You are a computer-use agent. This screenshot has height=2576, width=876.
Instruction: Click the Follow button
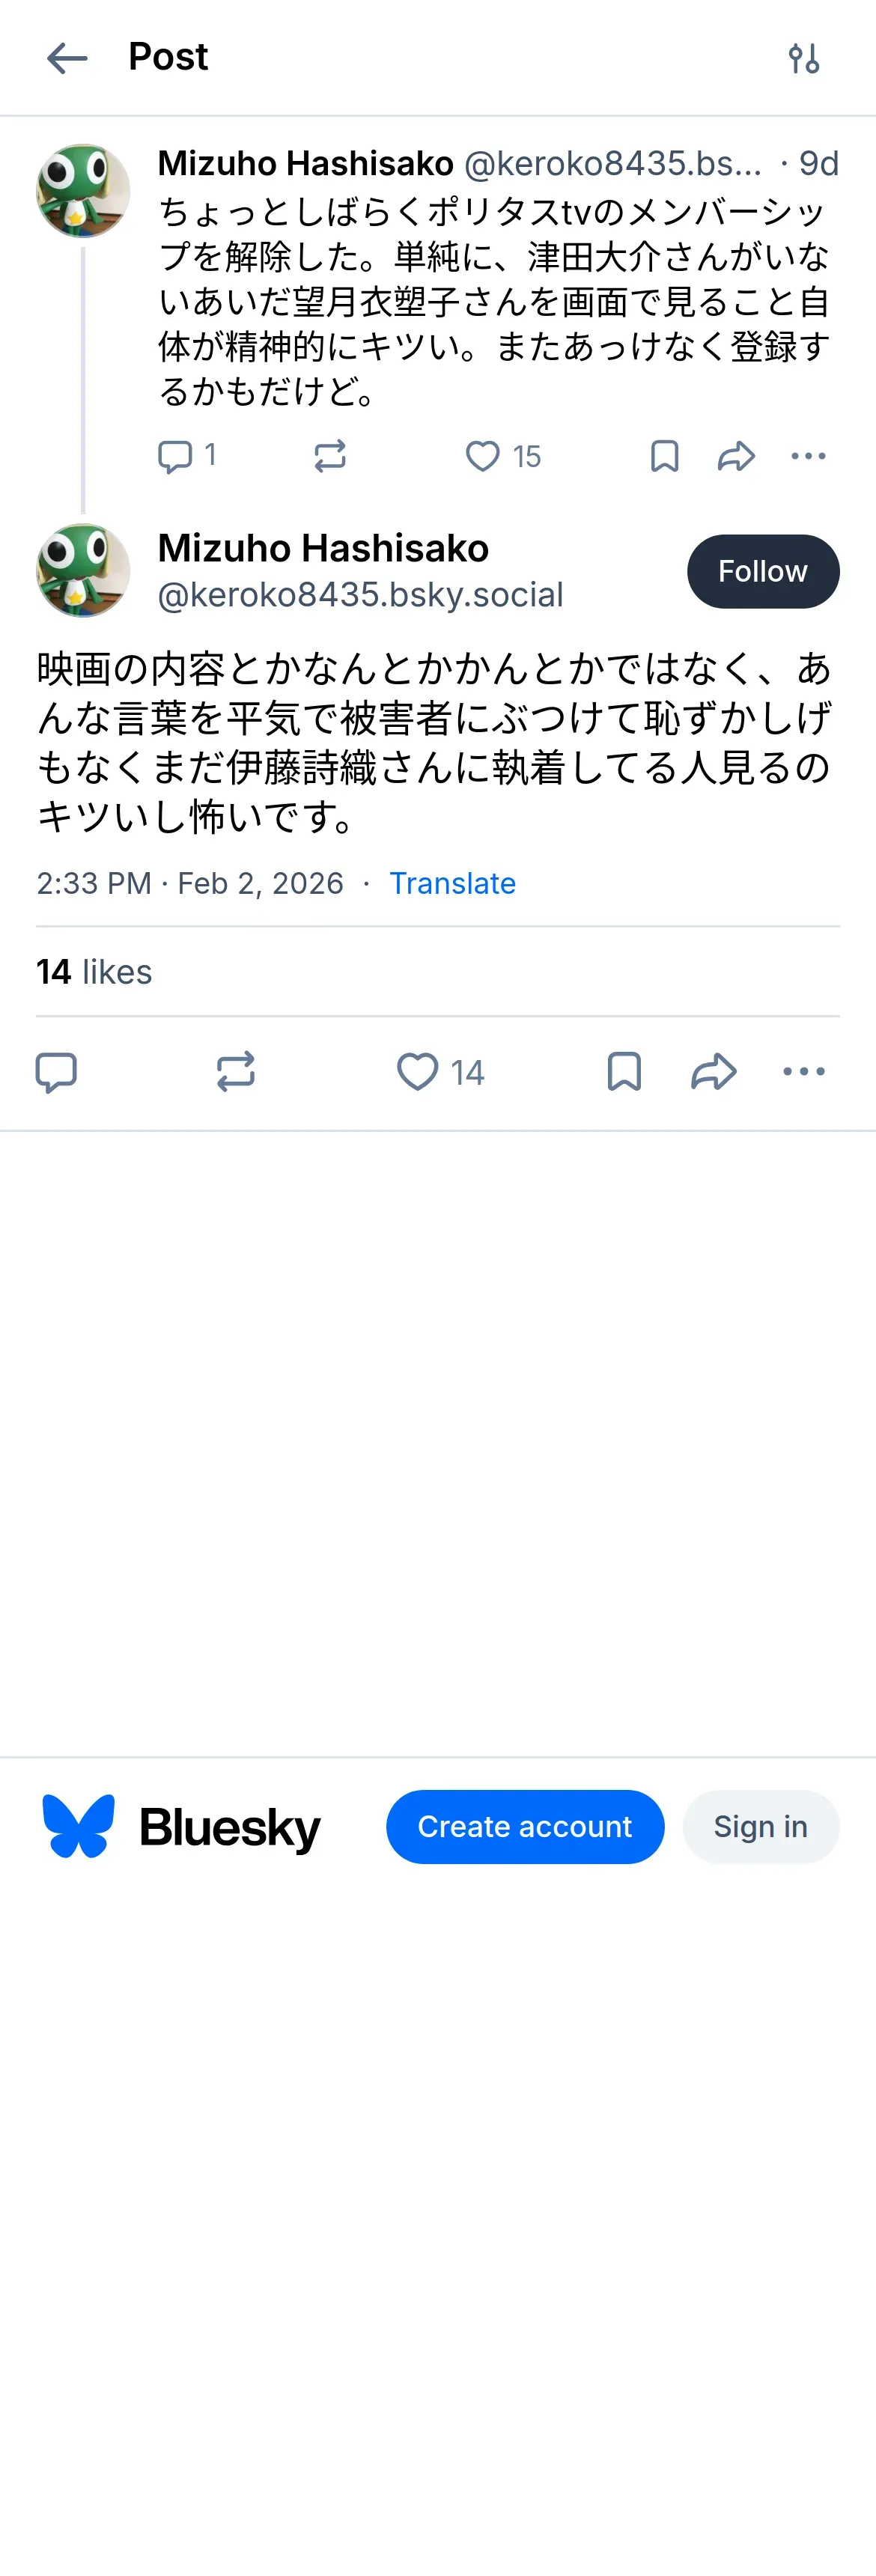pos(762,571)
